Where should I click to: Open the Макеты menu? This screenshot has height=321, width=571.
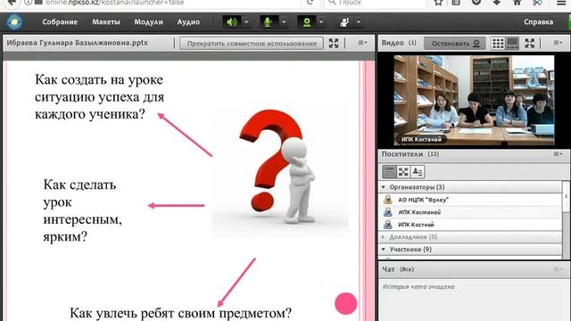click(106, 21)
